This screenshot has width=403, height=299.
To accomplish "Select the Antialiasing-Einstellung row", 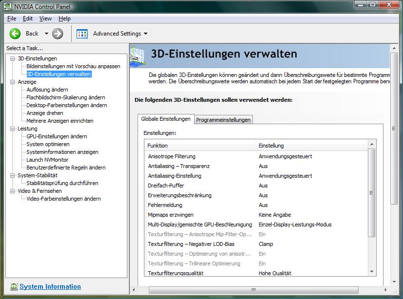I will pyautogui.click(x=256, y=176).
